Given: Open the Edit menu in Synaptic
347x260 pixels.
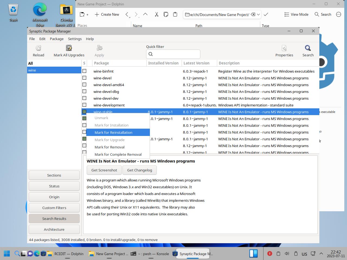Looking at the screenshot, I should (42, 39).
